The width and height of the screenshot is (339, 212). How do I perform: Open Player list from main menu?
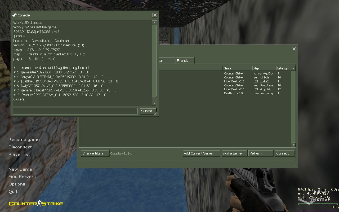click(19, 154)
